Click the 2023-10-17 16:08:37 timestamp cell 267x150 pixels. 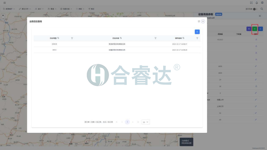pos(180,44)
